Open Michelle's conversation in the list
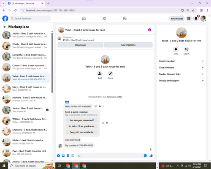Screen dimensions: 211x169 pyautogui.click(x=25, y=99)
